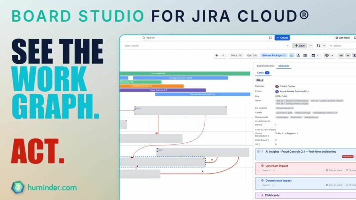Expand the Child cards section

click(259, 195)
